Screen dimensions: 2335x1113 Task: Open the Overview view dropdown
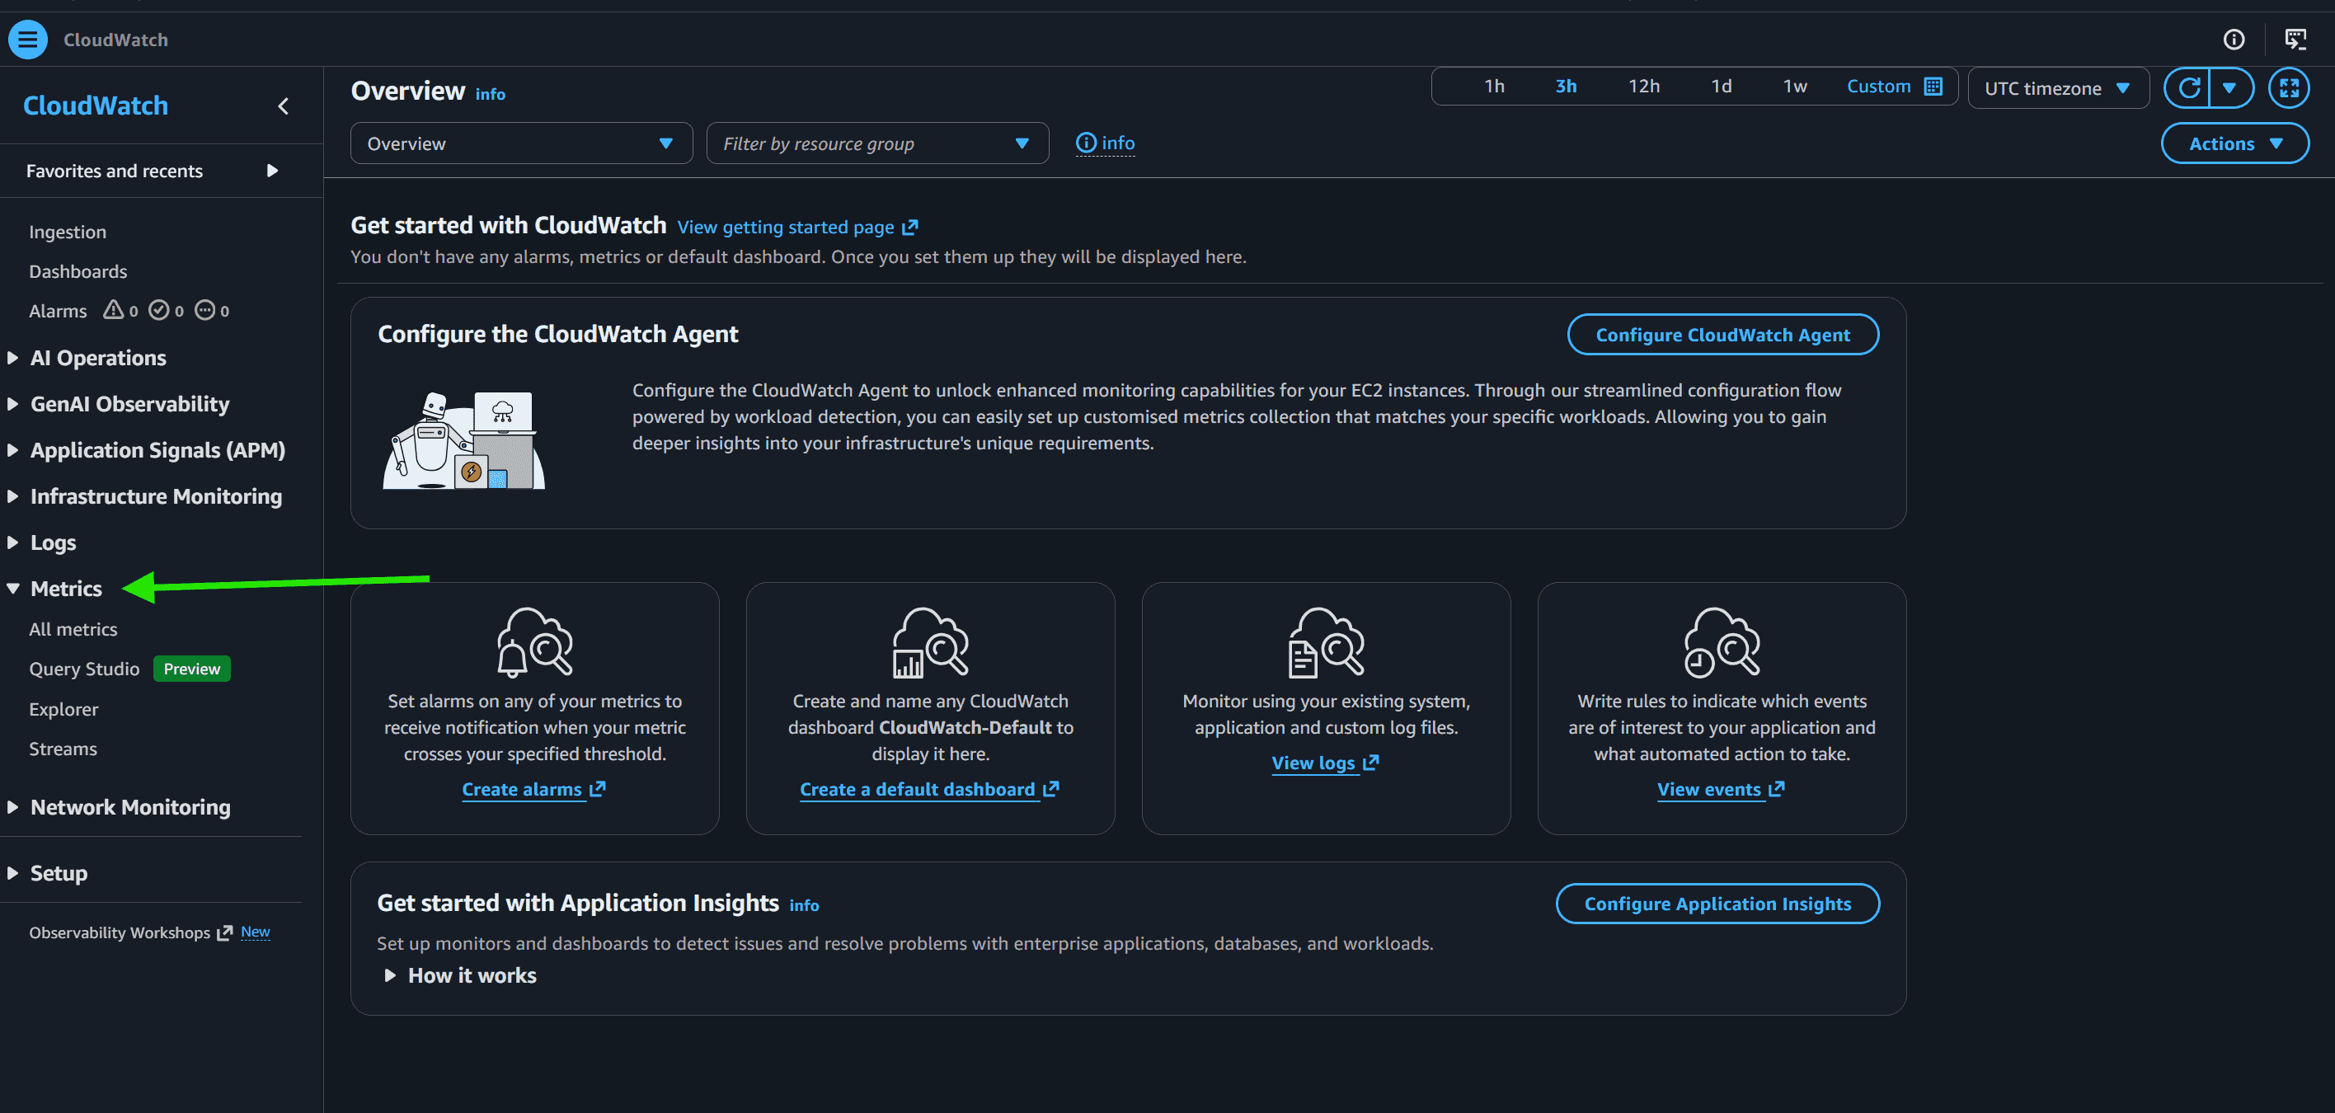521,143
